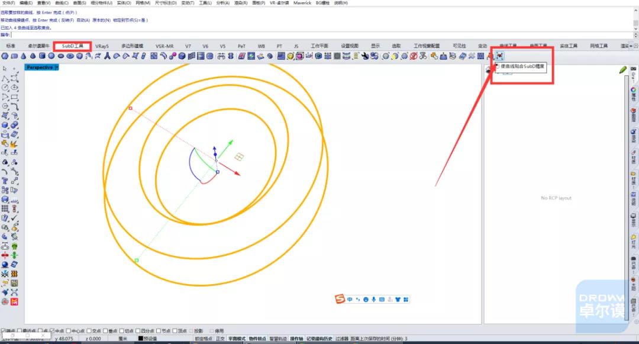639x344 pixels.
Task: Expand the toolbar tabs overflow arrow
Action: [631, 46]
